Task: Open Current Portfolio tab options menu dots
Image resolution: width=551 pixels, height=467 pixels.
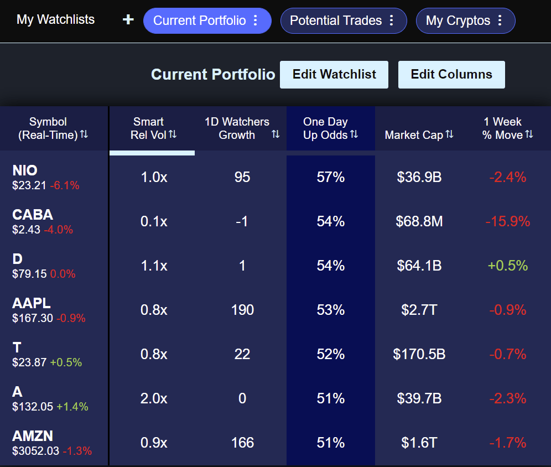Action: click(256, 20)
